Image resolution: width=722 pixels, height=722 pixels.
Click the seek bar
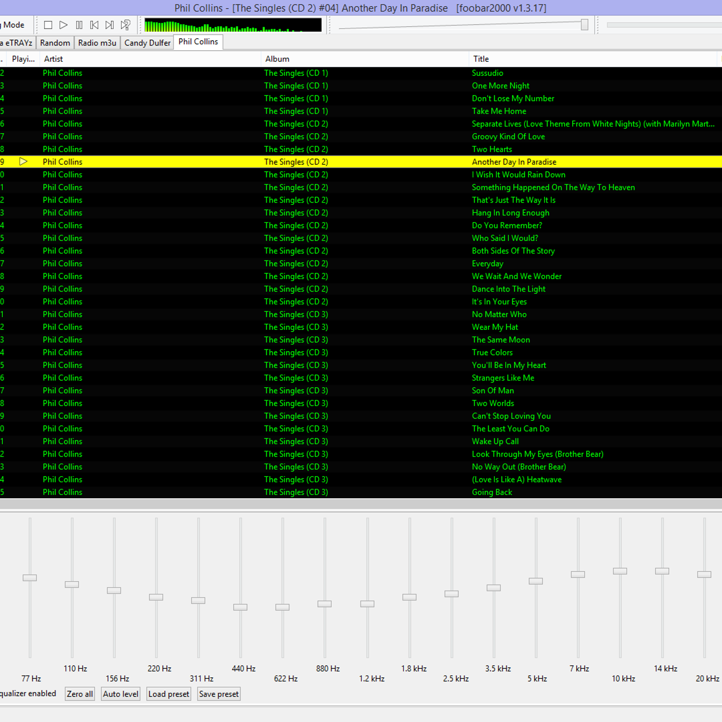tap(664, 25)
